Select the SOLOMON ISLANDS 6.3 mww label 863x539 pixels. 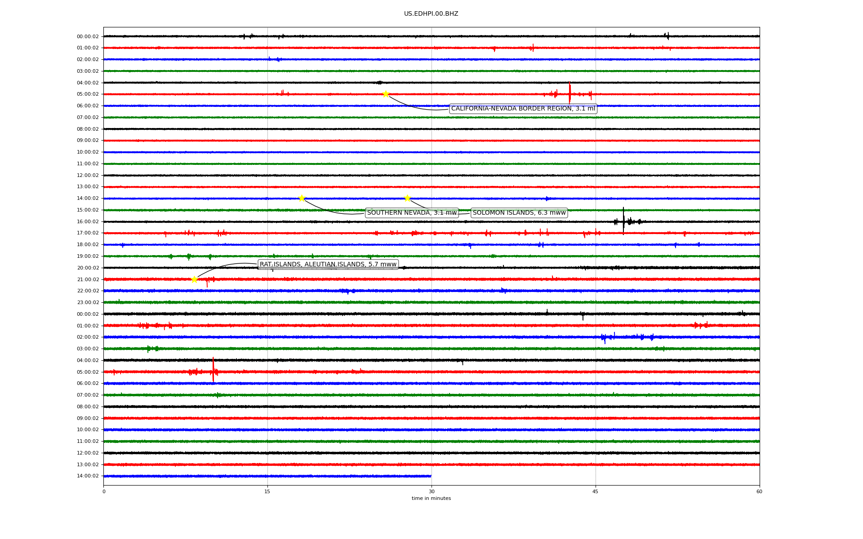tap(519, 213)
